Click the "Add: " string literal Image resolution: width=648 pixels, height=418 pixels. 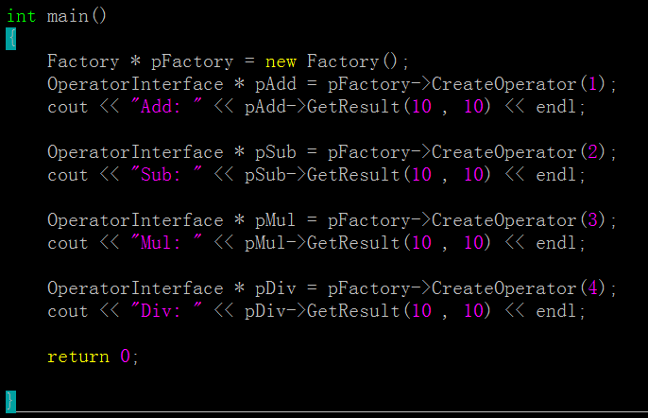coord(167,107)
